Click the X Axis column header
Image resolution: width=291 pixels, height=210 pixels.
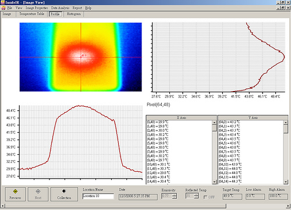pos(182,118)
